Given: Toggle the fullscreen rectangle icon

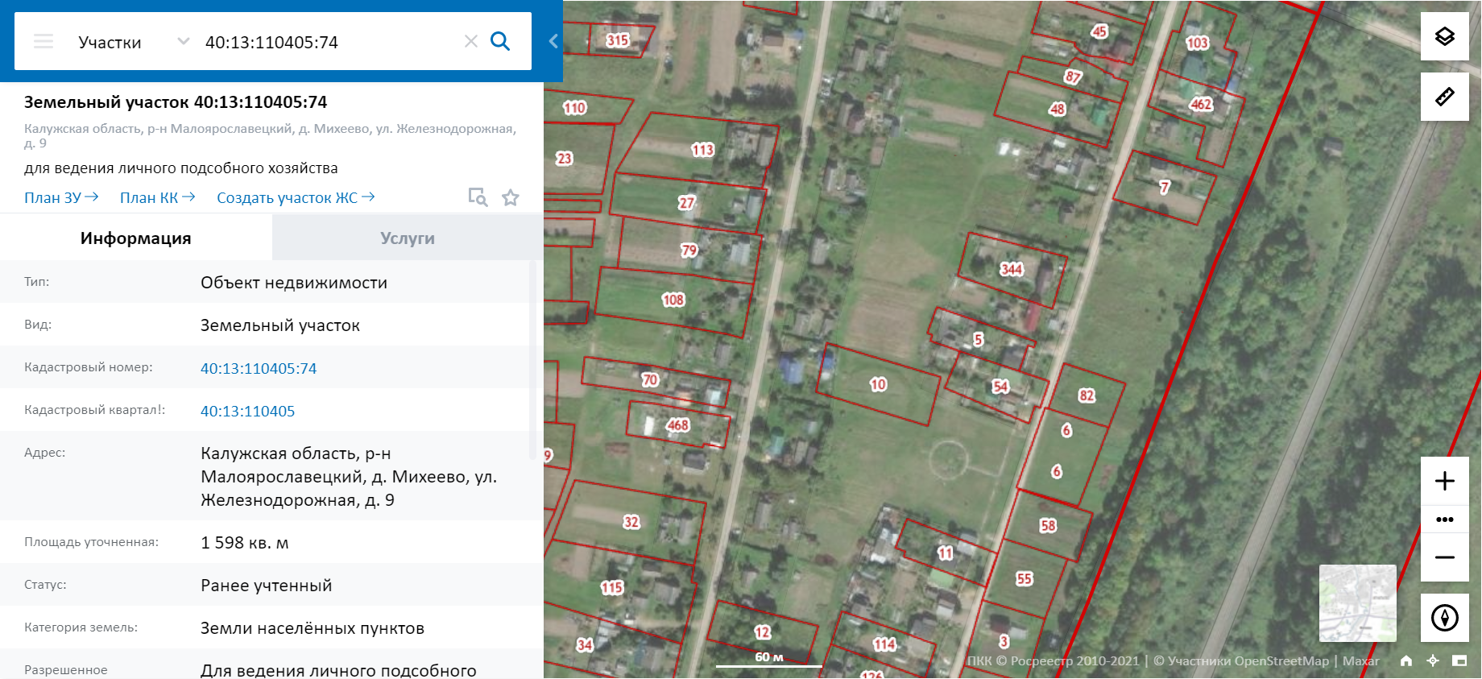Looking at the screenshot, I should pyautogui.click(x=1459, y=660).
